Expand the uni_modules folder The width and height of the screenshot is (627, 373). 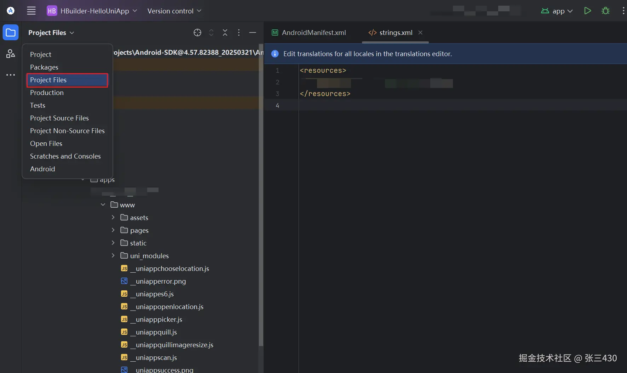point(113,255)
